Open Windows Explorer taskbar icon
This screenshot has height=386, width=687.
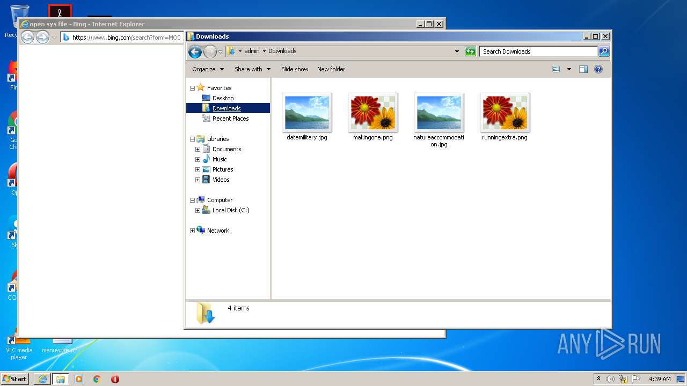click(x=61, y=379)
